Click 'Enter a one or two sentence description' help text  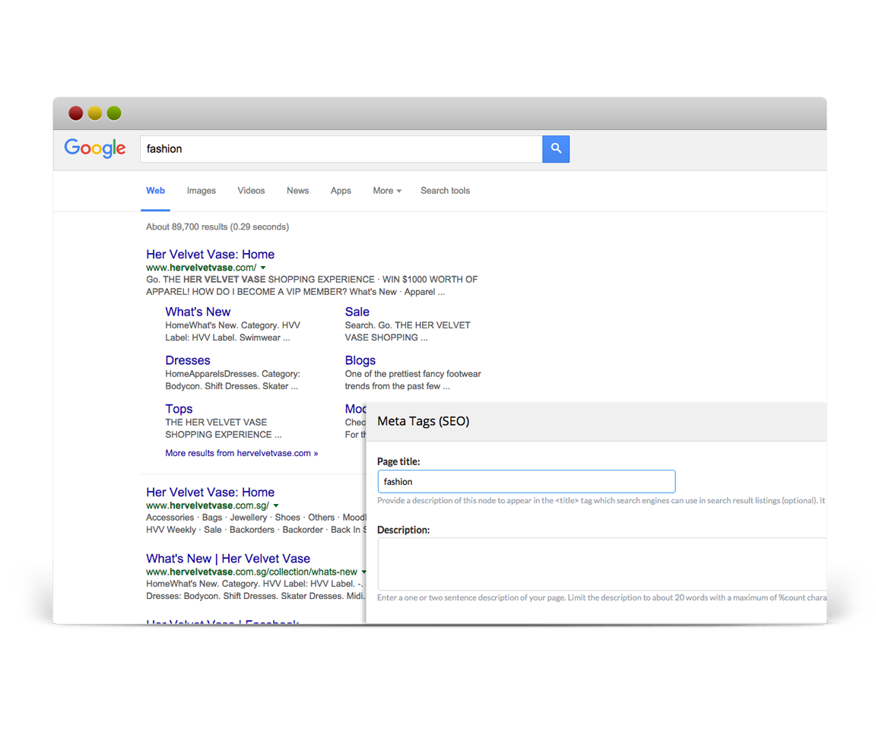tap(601, 597)
